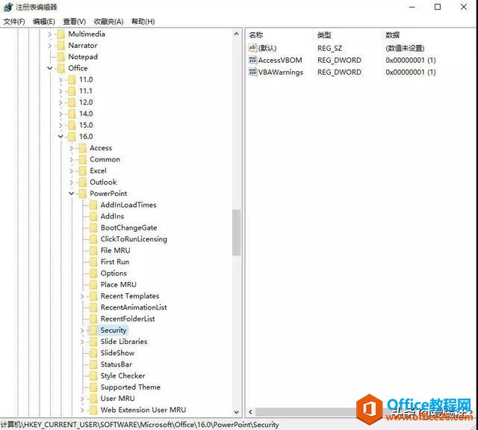Select the ClickToRunLicensing key

point(134,239)
